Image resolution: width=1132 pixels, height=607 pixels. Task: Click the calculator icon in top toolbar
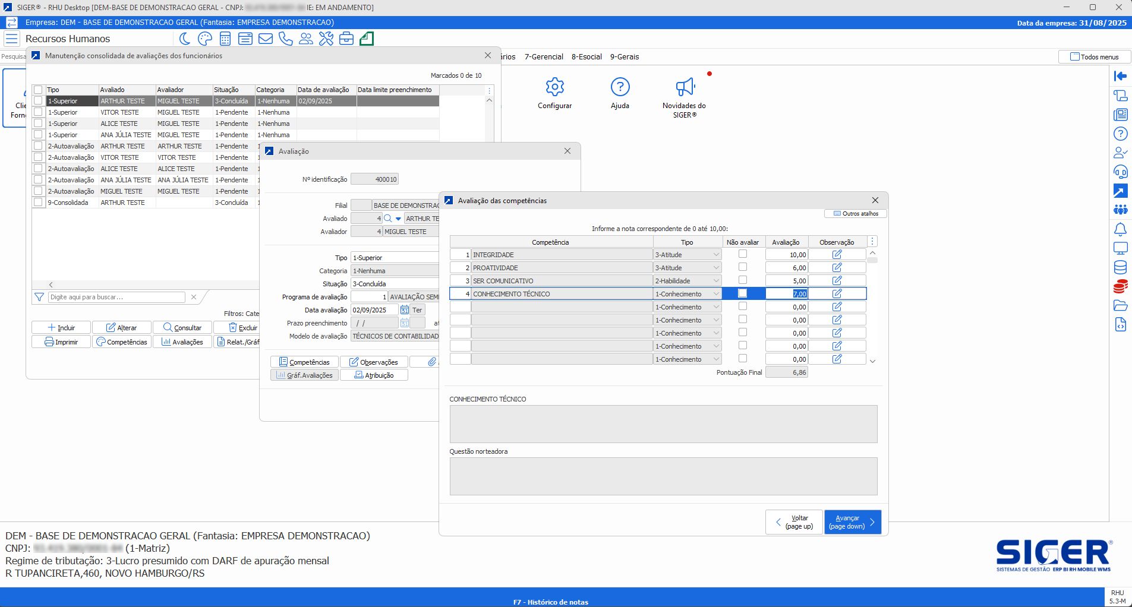(225, 39)
